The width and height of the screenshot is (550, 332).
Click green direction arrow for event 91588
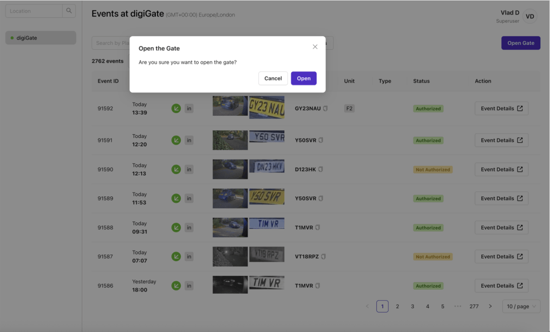pyautogui.click(x=176, y=228)
